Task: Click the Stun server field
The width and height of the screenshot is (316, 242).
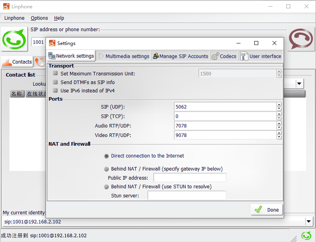Action: [x=187, y=195]
